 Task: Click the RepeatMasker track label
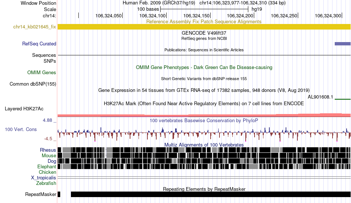(x=41, y=194)
